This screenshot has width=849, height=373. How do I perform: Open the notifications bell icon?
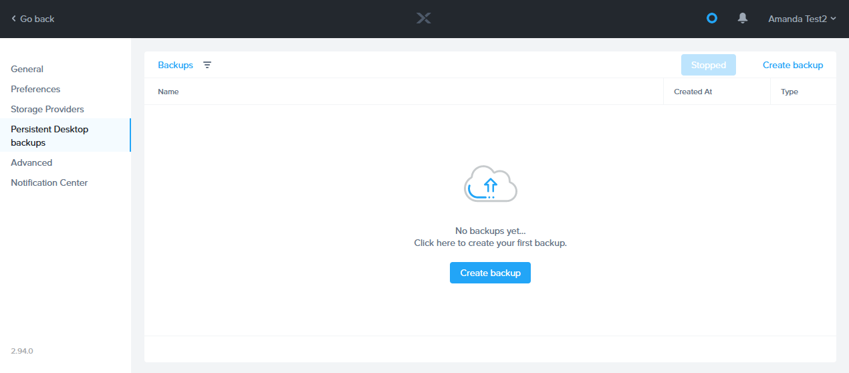coord(742,19)
